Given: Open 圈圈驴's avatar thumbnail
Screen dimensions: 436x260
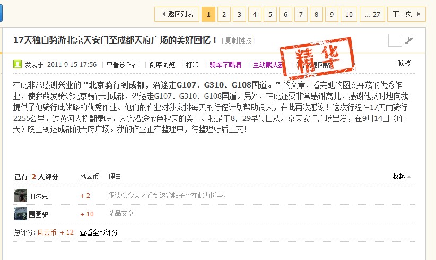Looking at the screenshot, I should click(21, 214).
